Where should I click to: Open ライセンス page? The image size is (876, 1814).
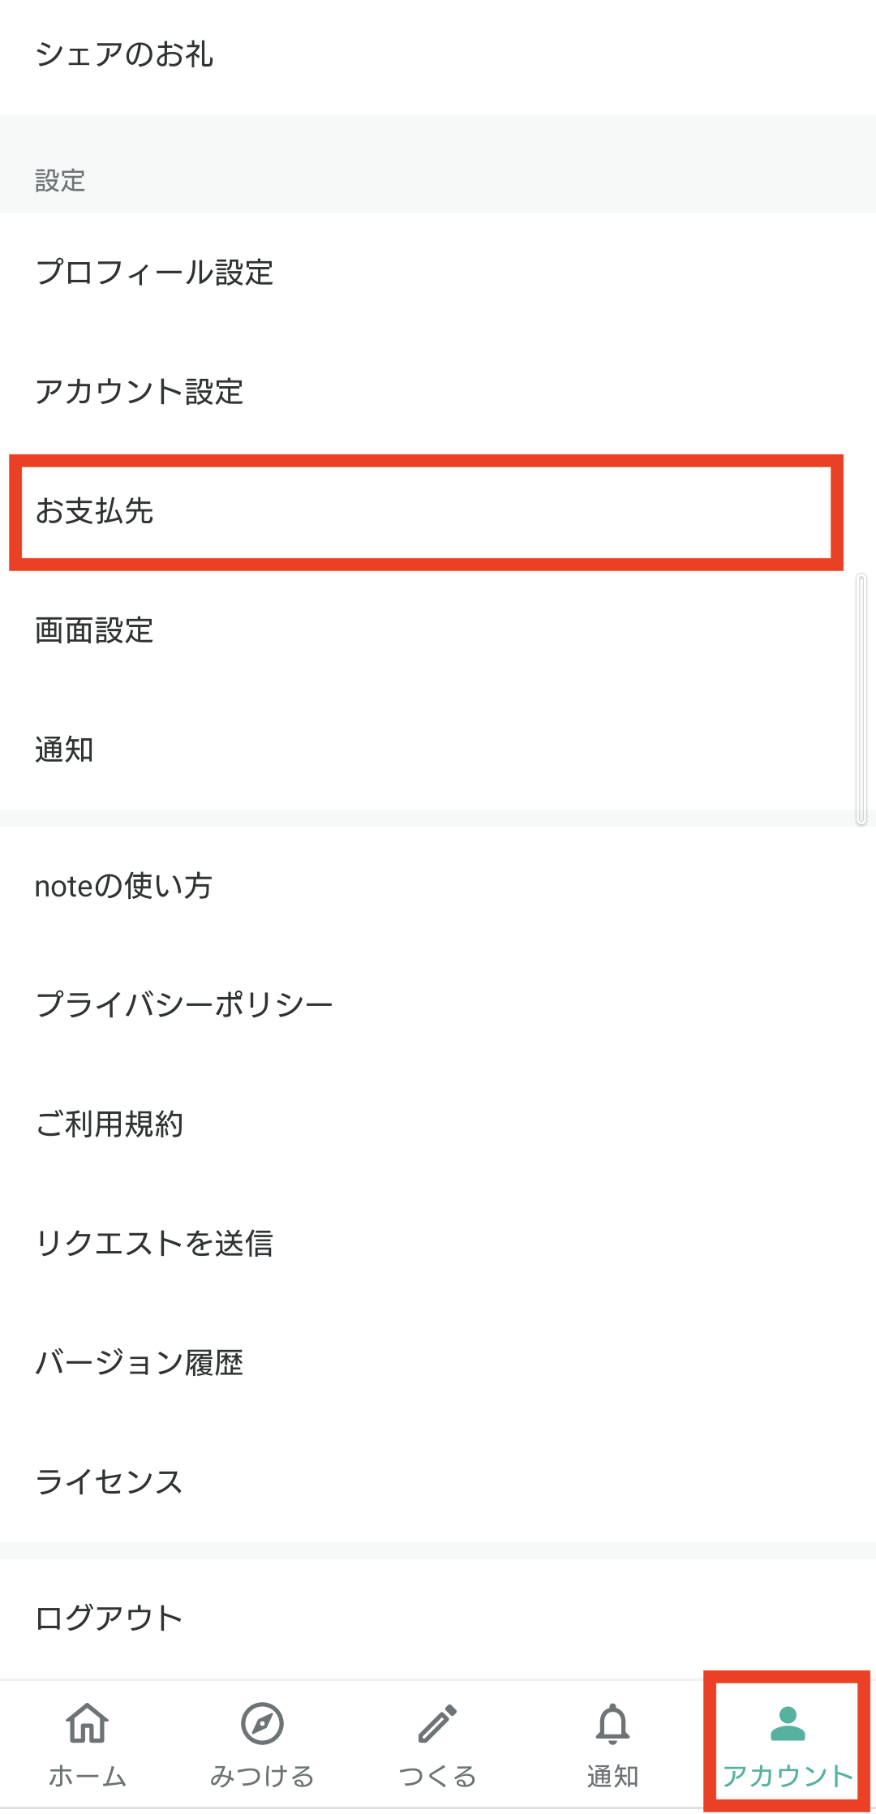438,1482
